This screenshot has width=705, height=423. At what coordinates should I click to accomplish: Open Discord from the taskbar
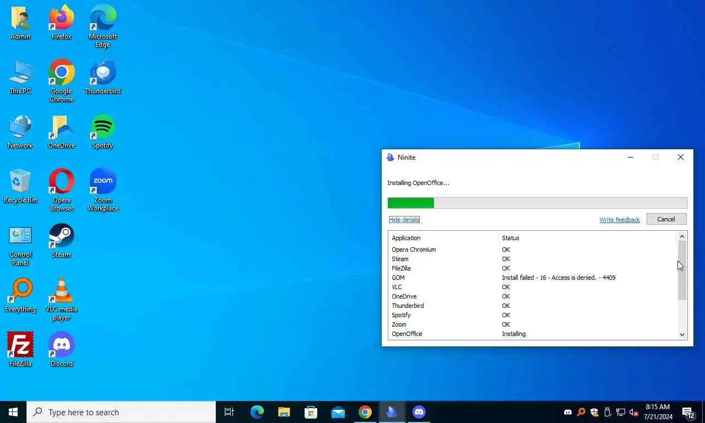419,412
